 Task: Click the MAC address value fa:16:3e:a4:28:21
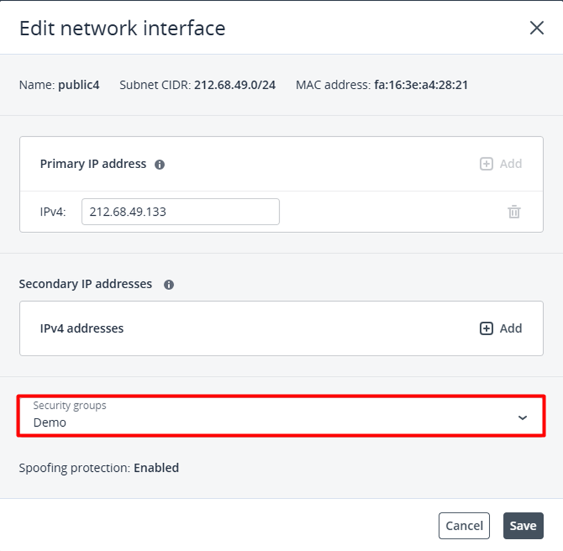tap(421, 85)
